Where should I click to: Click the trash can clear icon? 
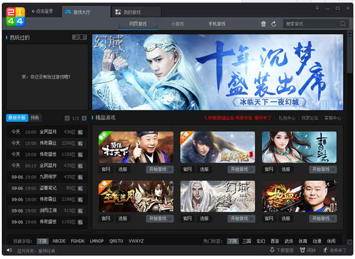pos(263,24)
